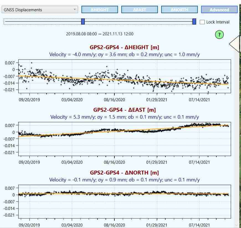The height and width of the screenshot is (228, 241).
Task: Open the GNSS Displacements dropdown
Action: (x=40, y=10)
